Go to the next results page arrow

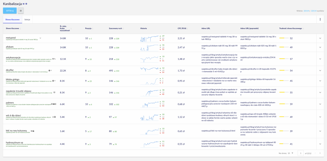coord(320,153)
